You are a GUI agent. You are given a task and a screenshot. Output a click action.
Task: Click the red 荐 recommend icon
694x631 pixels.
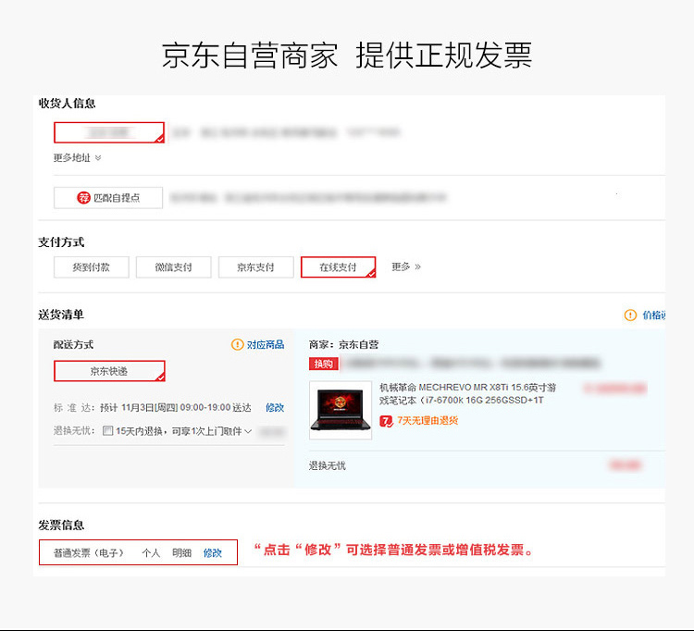pyautogui.click(x=83, y=198)
